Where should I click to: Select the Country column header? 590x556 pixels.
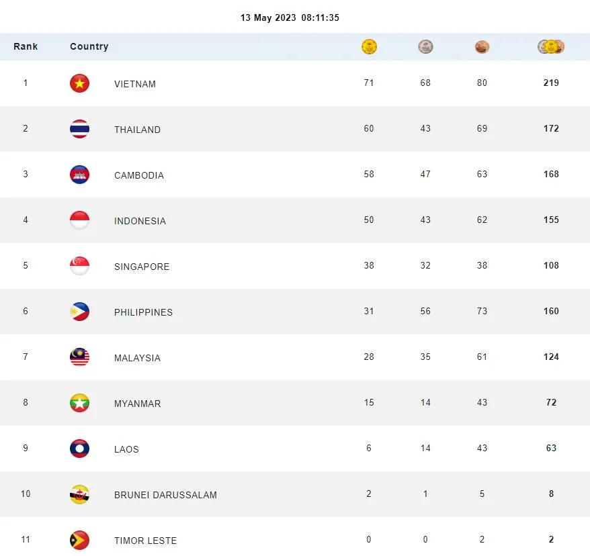tap(89, 46)
